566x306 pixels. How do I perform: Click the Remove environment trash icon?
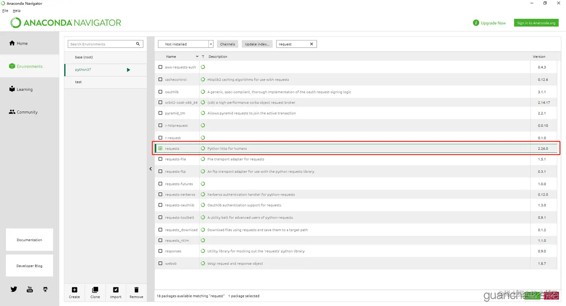pos(136,290)
